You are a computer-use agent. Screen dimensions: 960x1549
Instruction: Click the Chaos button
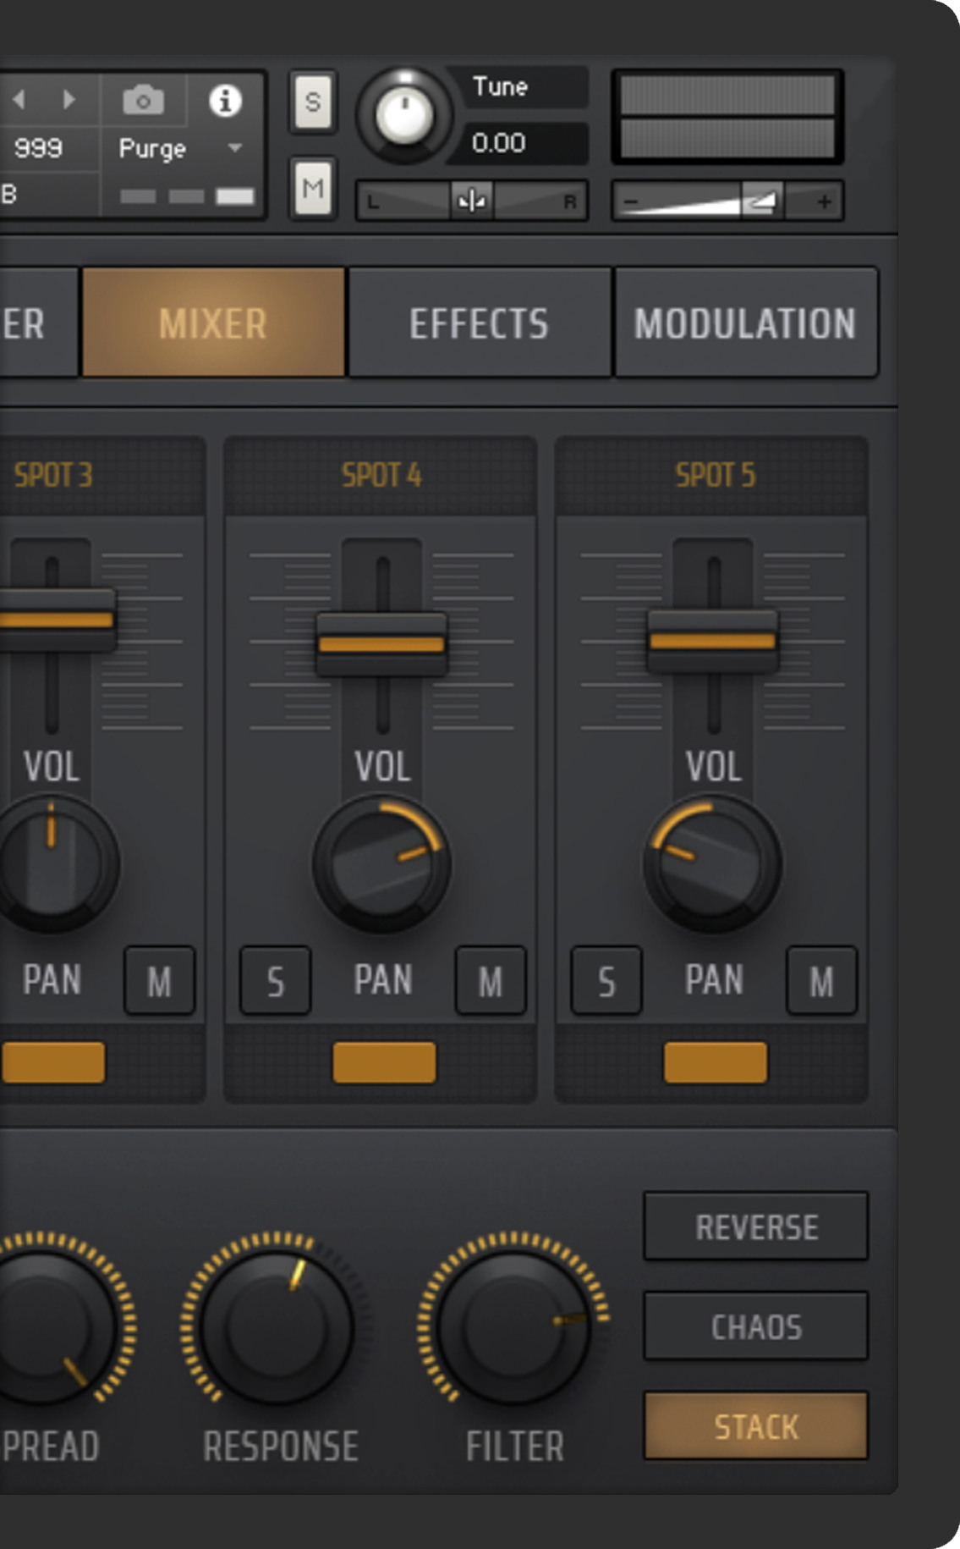[x=755, y=1326]
